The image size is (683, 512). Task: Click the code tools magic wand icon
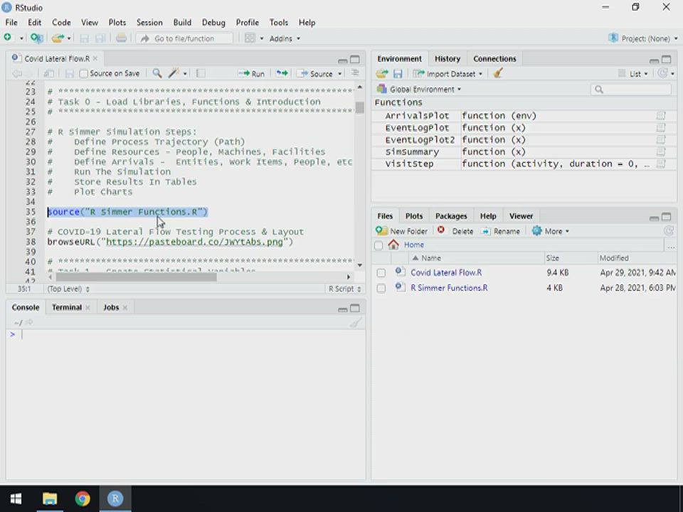pos(174,73)
